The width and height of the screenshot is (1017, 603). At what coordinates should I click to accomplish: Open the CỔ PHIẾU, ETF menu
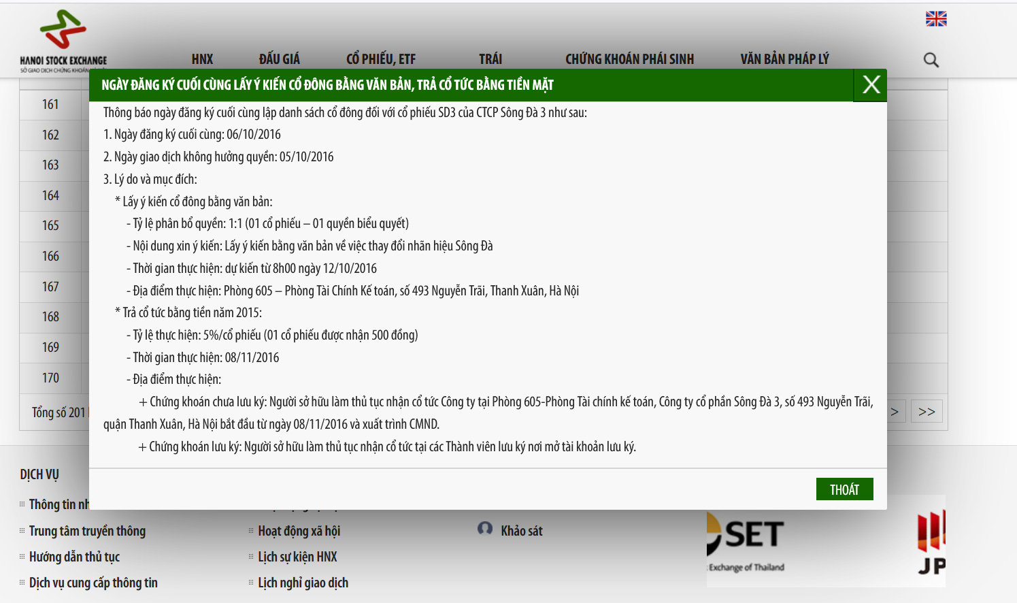point(381,59)
